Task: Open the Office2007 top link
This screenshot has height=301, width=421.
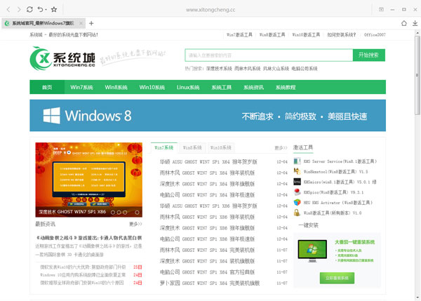Action: point(375,34)
